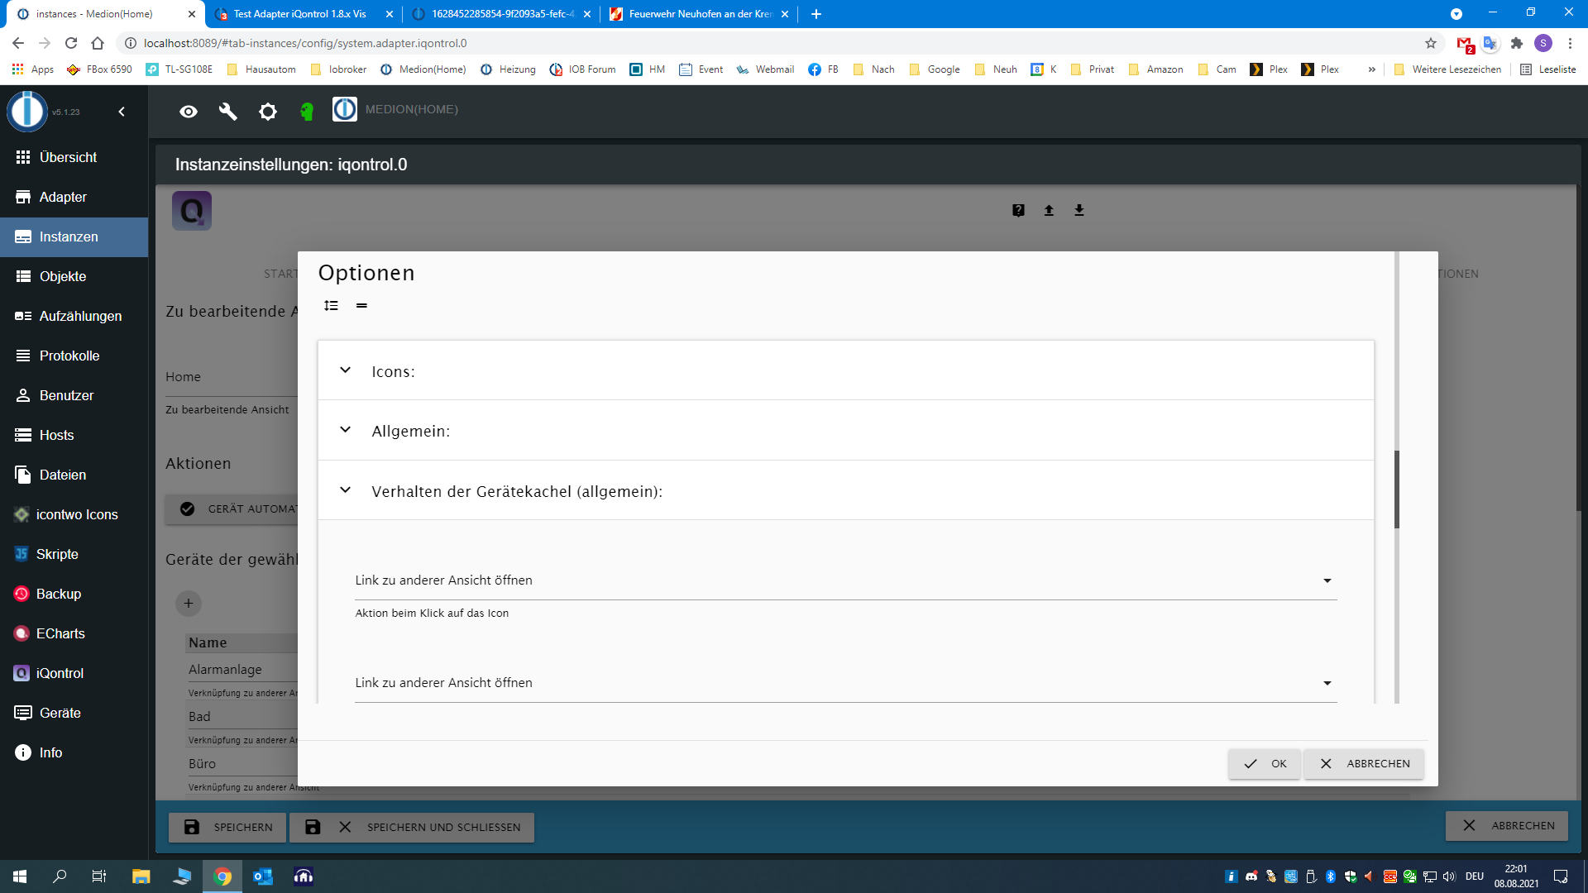The width and height of the screenshot is (1588, 893).
Task: Click the SPEICHERN button
Action: pos(227,827)
